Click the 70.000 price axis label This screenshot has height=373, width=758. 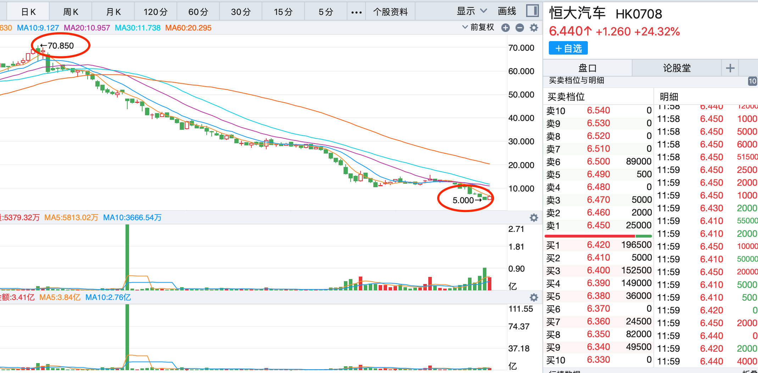coord(521,48)
